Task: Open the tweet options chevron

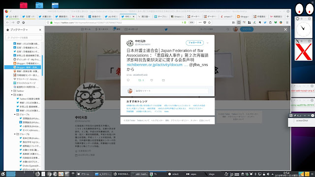Action: [208, 43]
